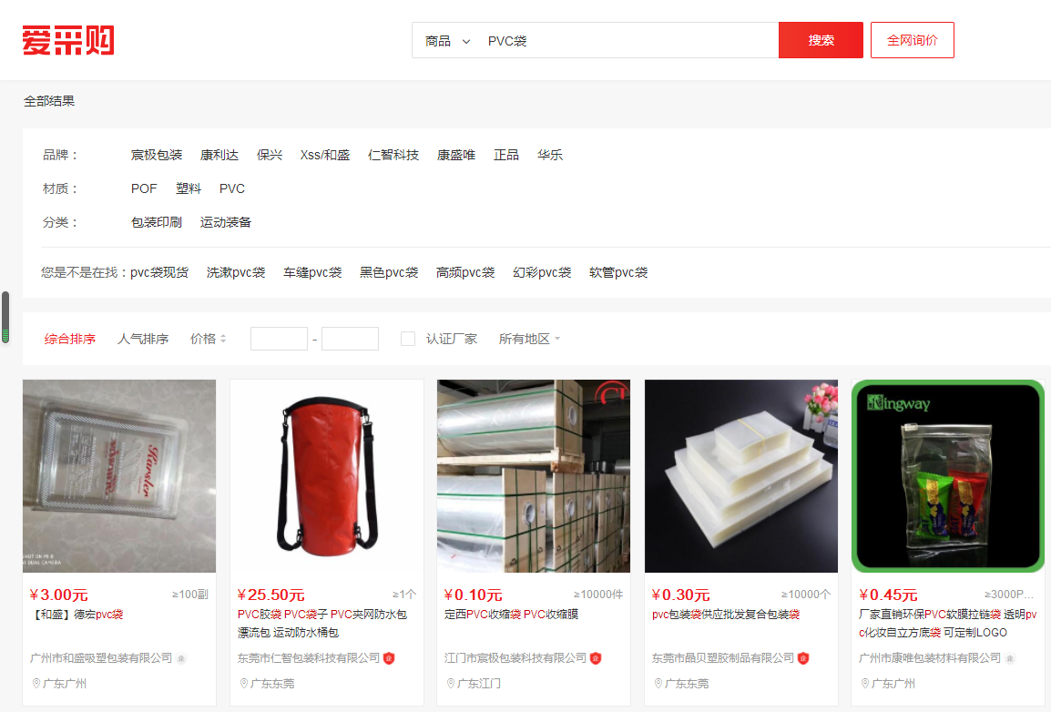Choose the PVC material filter

pyautogui.click(x=232, y=188)
